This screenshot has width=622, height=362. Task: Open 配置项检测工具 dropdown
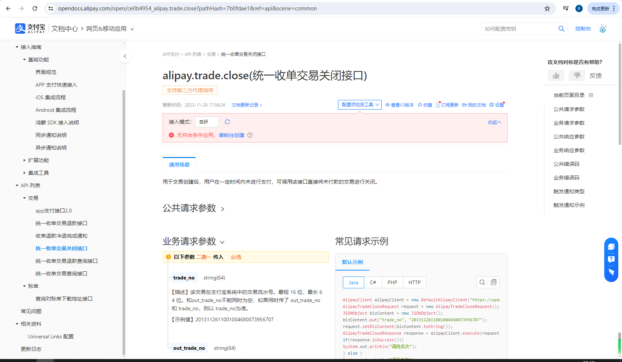[x=360, y=105]
